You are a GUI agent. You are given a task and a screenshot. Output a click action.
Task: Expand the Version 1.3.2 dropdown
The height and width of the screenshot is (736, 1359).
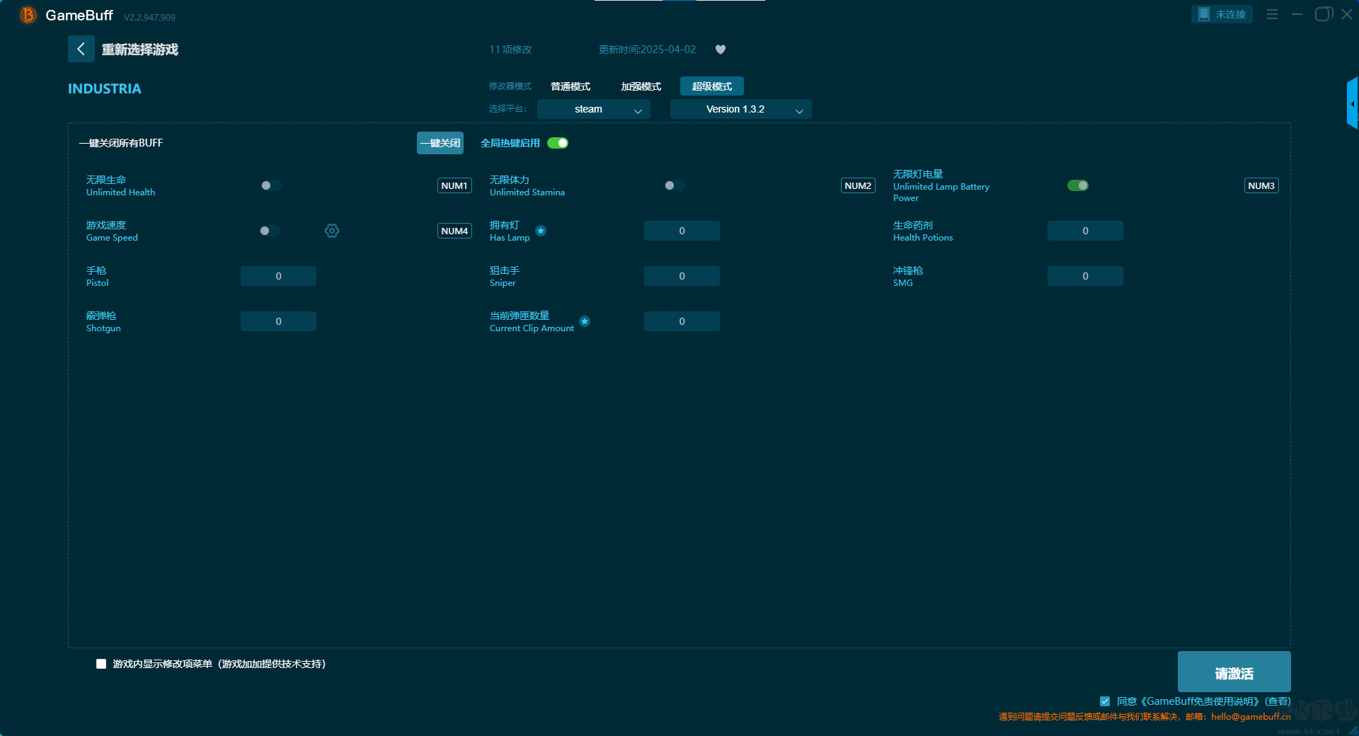click(740, 109)
